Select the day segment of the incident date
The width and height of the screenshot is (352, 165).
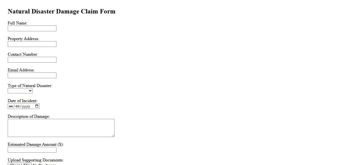(x=17, y=106)
